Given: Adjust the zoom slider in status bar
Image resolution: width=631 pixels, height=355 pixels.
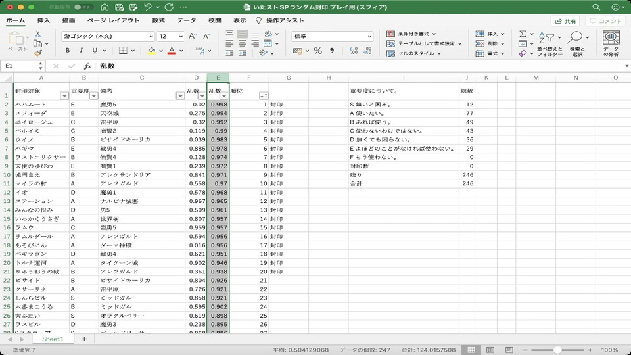Looking at the screenshot, I should [x=557, y=350].
